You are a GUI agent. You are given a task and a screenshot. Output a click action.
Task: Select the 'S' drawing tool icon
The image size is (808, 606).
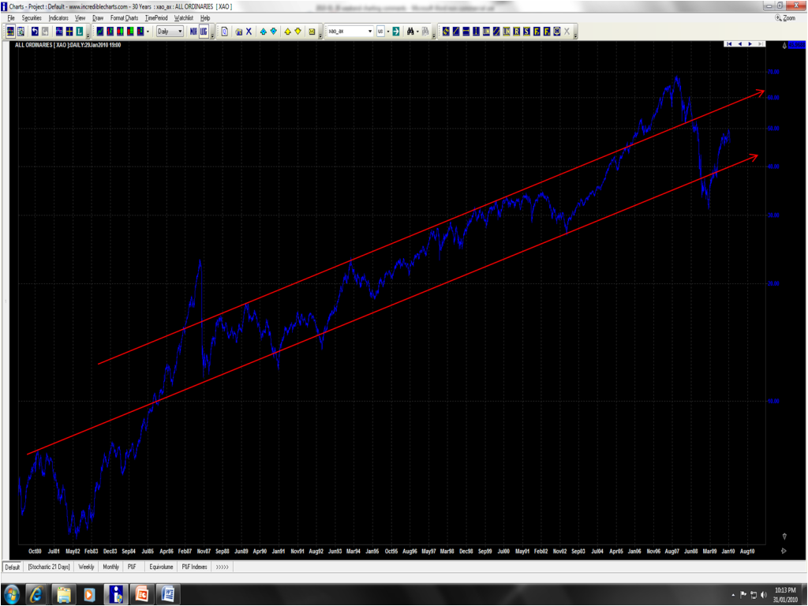(526, 32)
